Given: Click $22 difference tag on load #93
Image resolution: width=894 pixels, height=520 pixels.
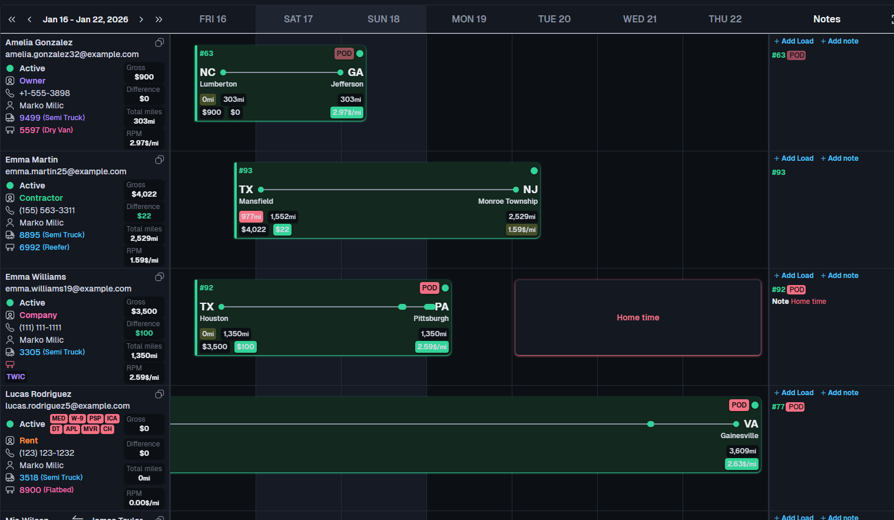Looking at the screenshot, I should coord(282,230).
